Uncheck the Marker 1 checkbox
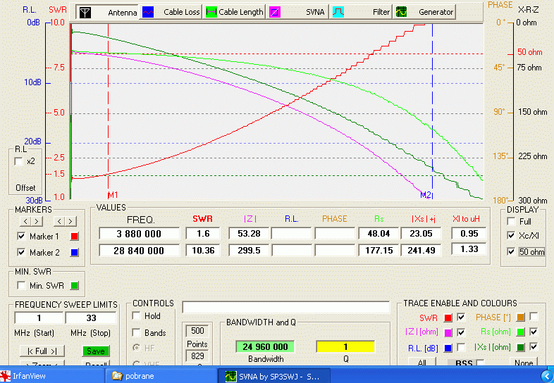The width and height of the screenshot is (554, 383). click(21, 236)
